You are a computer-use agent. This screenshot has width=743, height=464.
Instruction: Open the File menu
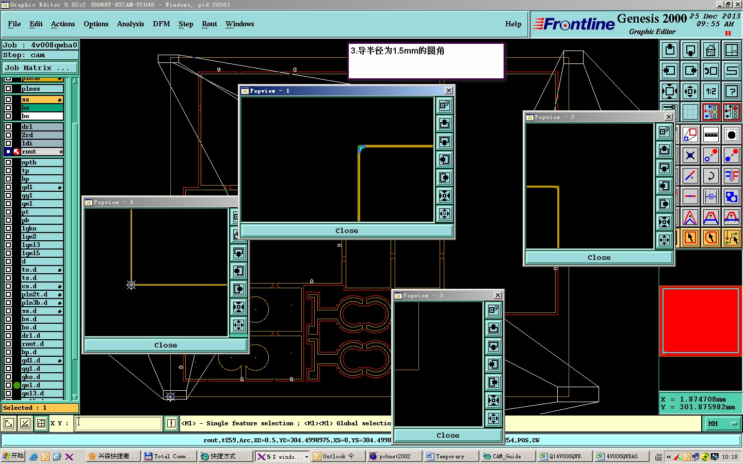tap(14, 24)
